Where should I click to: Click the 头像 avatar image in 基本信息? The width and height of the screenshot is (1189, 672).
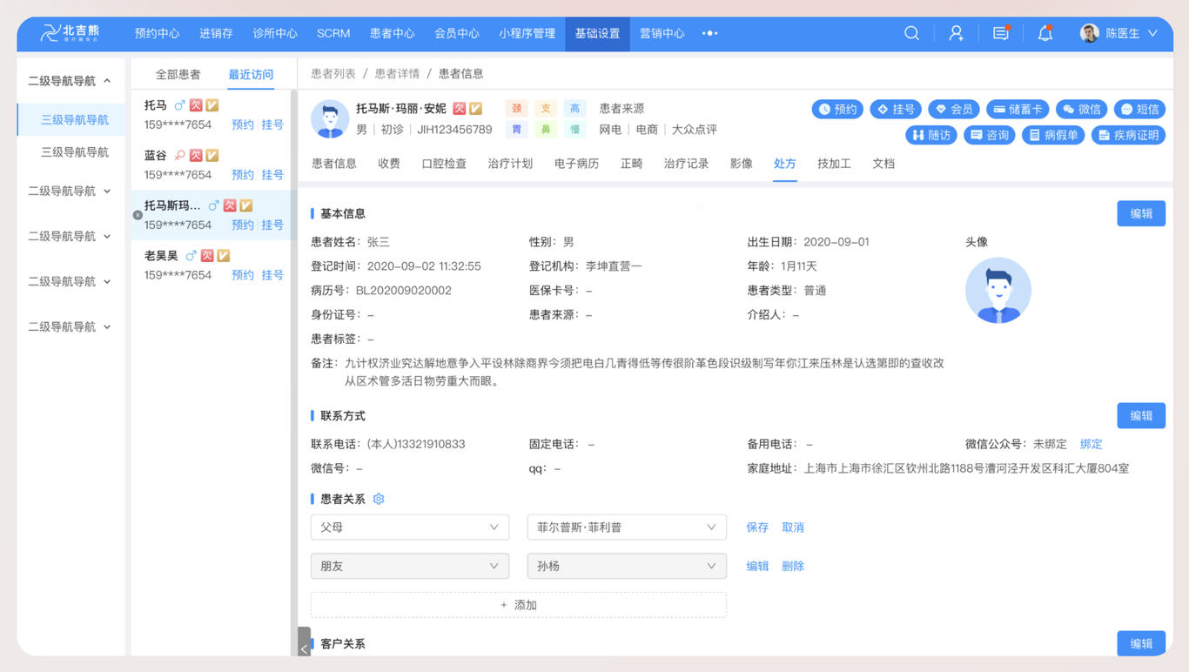(998, 291)
